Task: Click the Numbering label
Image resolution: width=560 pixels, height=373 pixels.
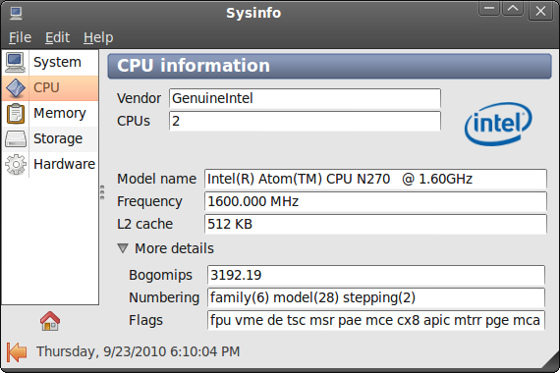Action: (164, 297)
